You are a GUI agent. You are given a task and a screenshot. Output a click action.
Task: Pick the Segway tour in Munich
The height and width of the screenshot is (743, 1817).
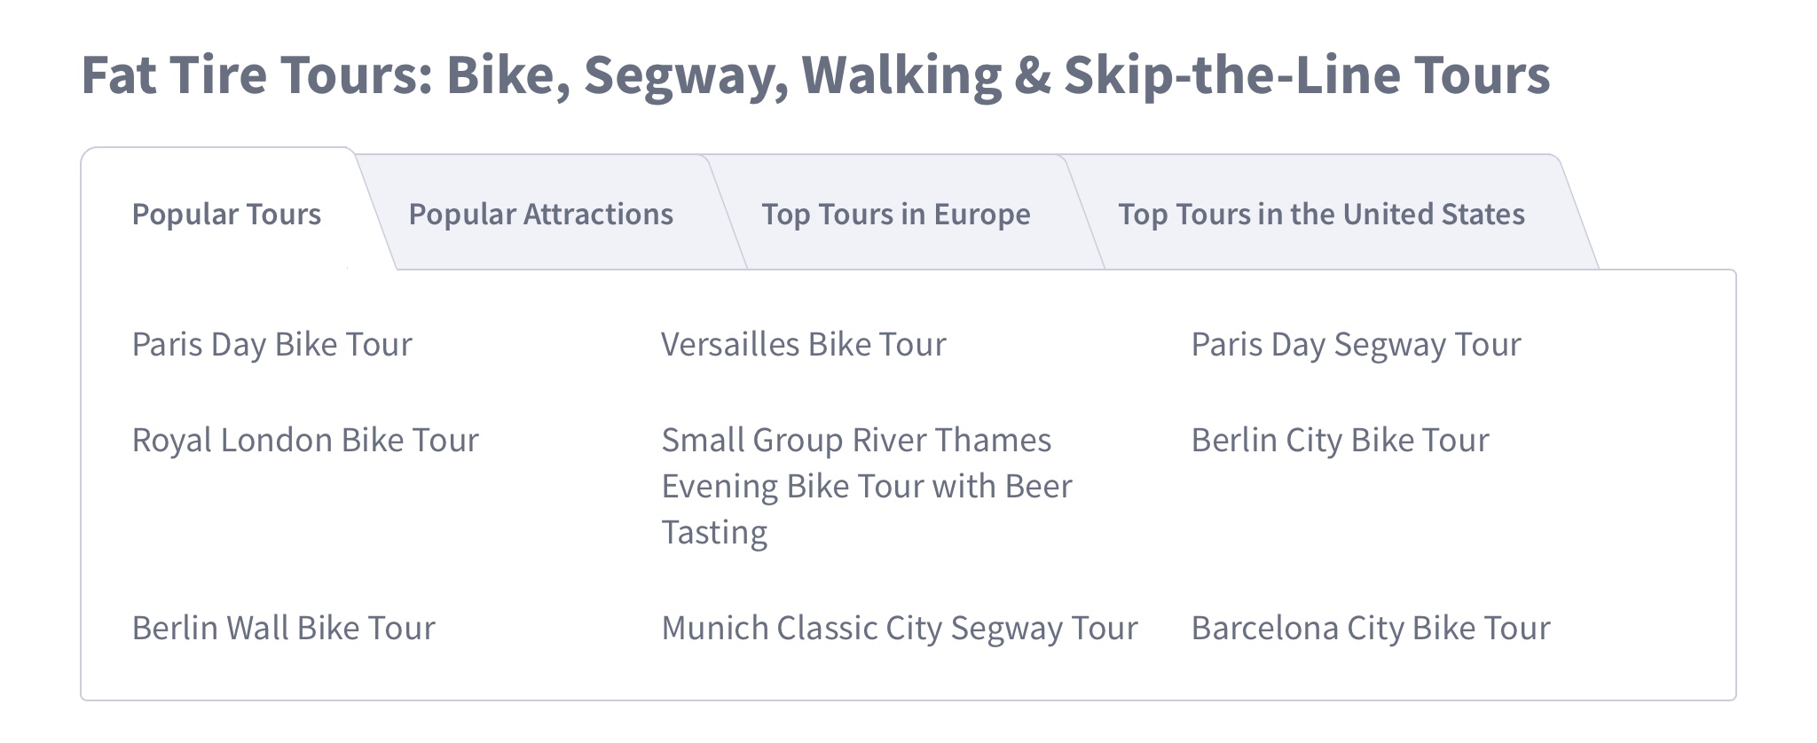click(x=899, y=629)
